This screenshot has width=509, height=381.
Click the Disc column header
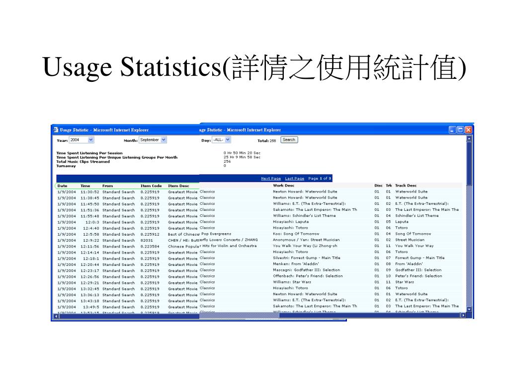[378, 186]
